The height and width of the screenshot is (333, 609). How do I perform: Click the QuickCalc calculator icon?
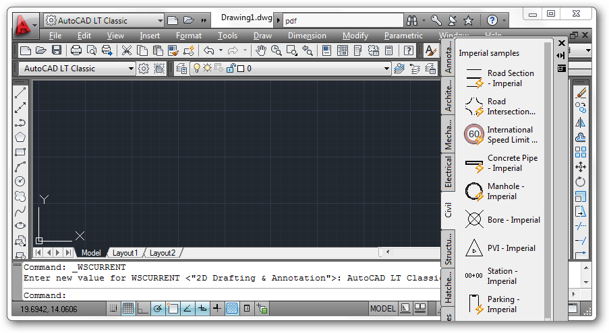tap(388, 50)
